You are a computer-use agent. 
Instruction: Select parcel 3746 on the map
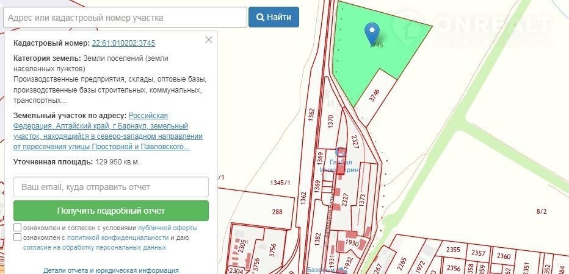click(374, 94)
